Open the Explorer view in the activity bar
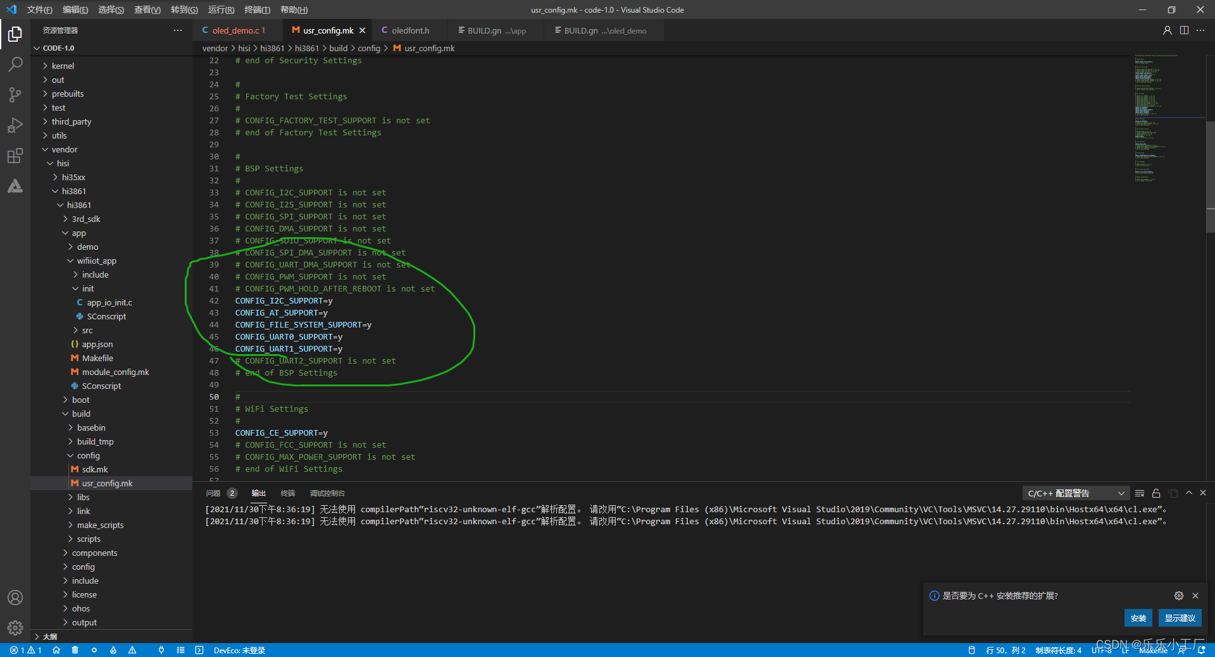The height and width of the screenshot is (657, 1215). [x=15, y=34]
